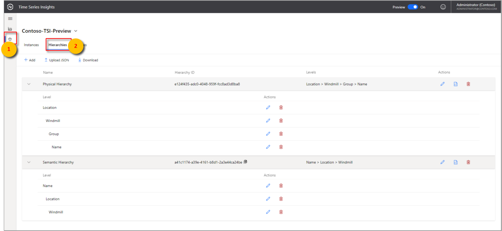Select the Hierarchies tab
Image resolution: width=502 pixels, height=231 pixels.
pyautogui.click(x=58, y=45)
